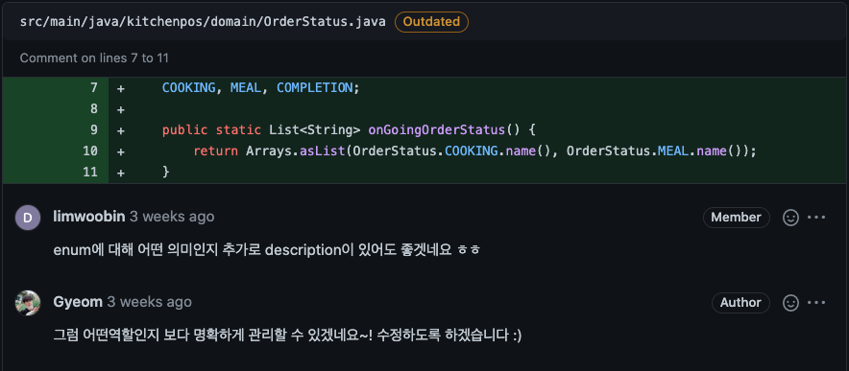Click limwoobin's comment about enum description
This screenshot has height=371, width=849.
(267, 250)
